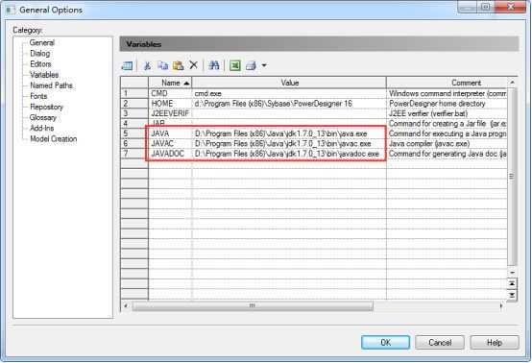532x363 pixels.
Task: Click the horizontal scrollbar below the table
Action: 253,306
